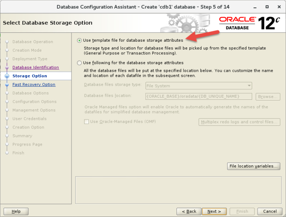Click Summary step label

(22, 136)
